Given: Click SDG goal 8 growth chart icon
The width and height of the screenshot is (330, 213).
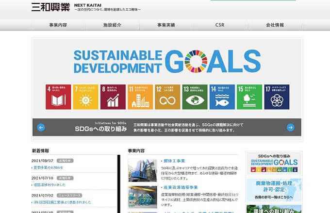Looking at the screenshot, I should [x=113, y=97].
